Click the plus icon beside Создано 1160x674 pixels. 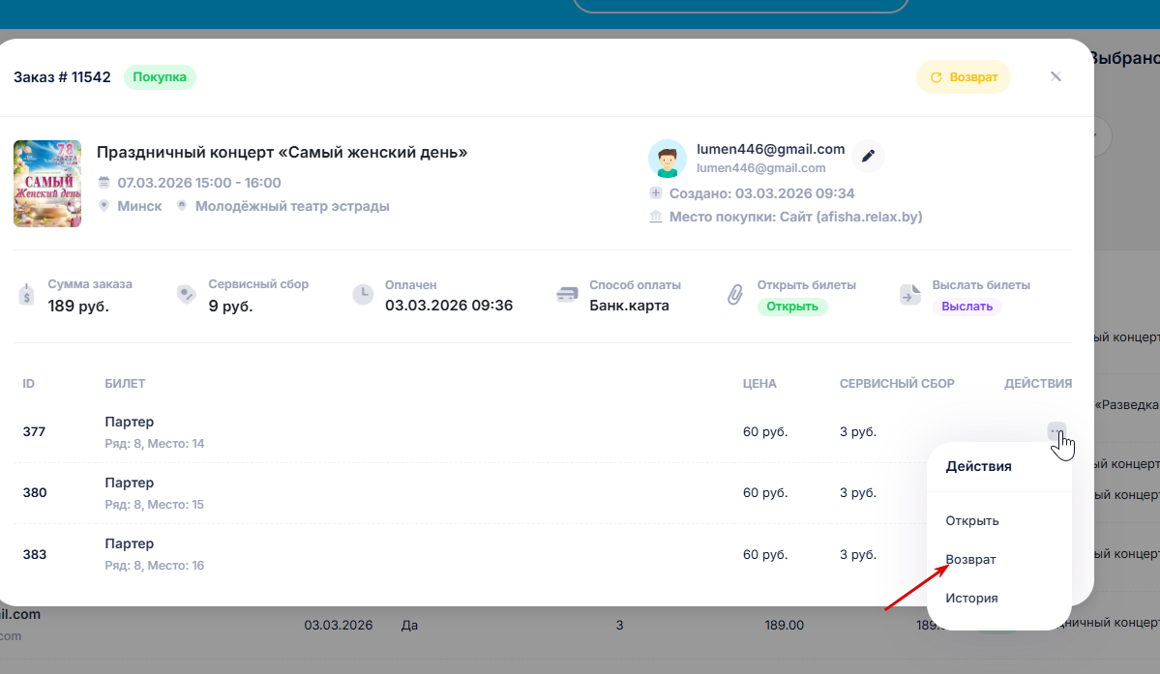click(655, 192)
